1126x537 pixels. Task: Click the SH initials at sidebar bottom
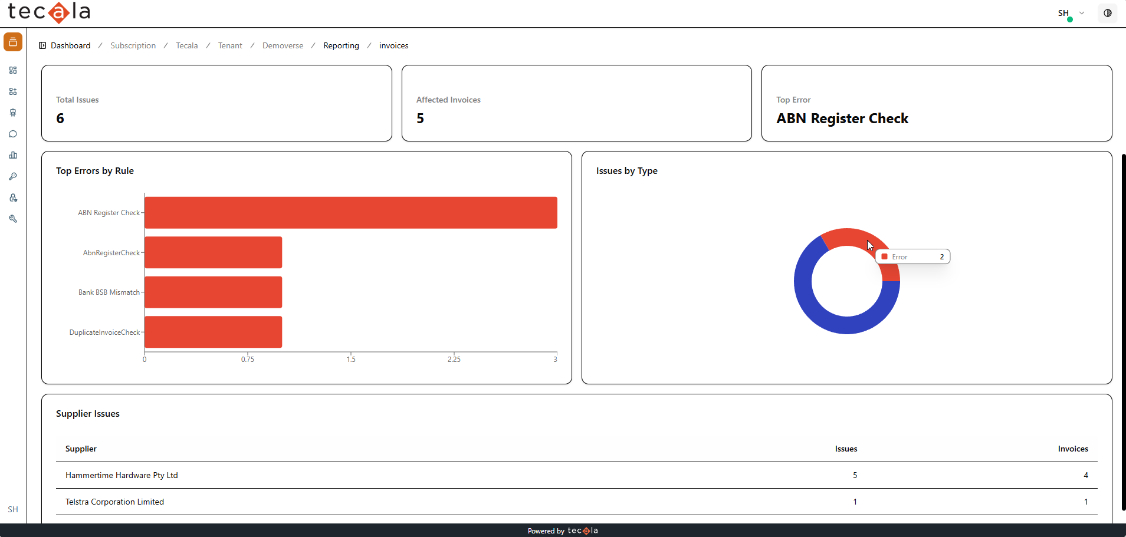(13, 509)
